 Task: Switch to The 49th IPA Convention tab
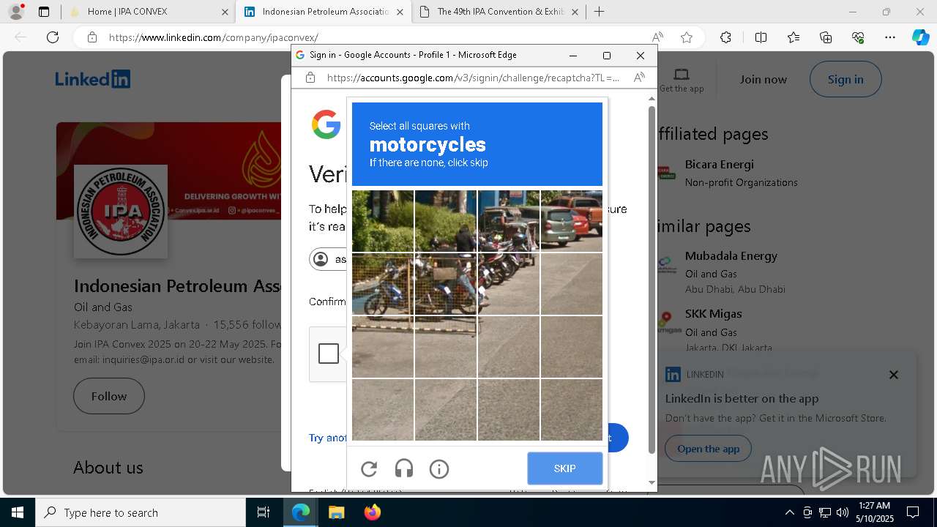[501, 12]
